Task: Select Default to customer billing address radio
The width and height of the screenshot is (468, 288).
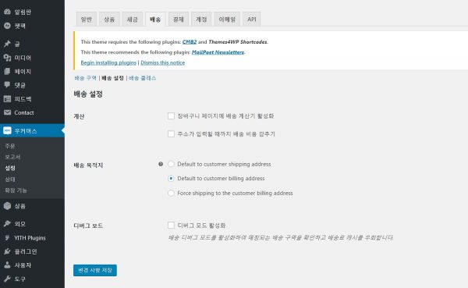Action: [x=171, y=179]
